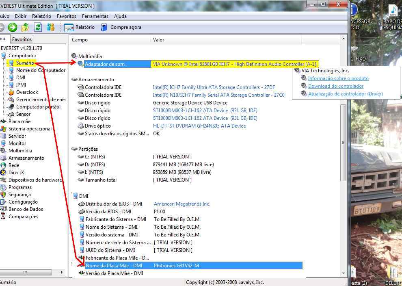
Task: Click the Computador portátil laptop icon
Action: coord(11,107)
